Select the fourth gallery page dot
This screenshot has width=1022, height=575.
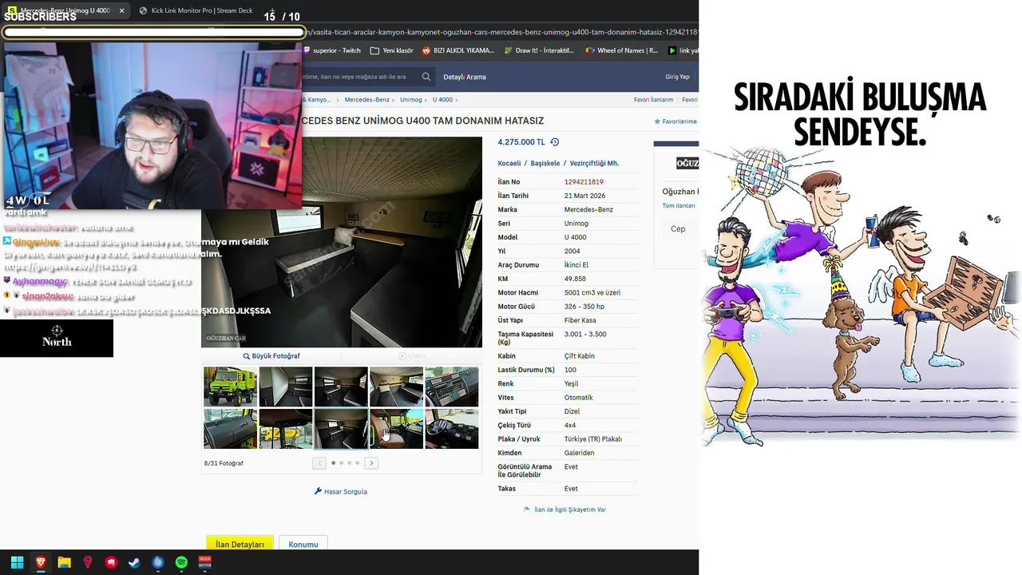[x=357, y=463]
